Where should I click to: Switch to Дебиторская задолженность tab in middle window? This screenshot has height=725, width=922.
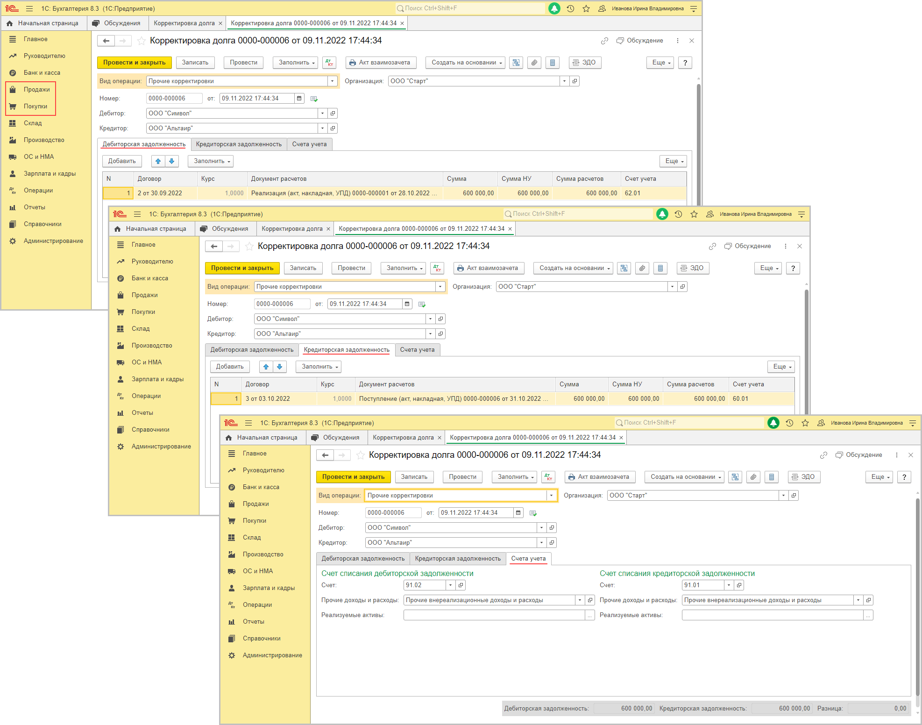252,350
